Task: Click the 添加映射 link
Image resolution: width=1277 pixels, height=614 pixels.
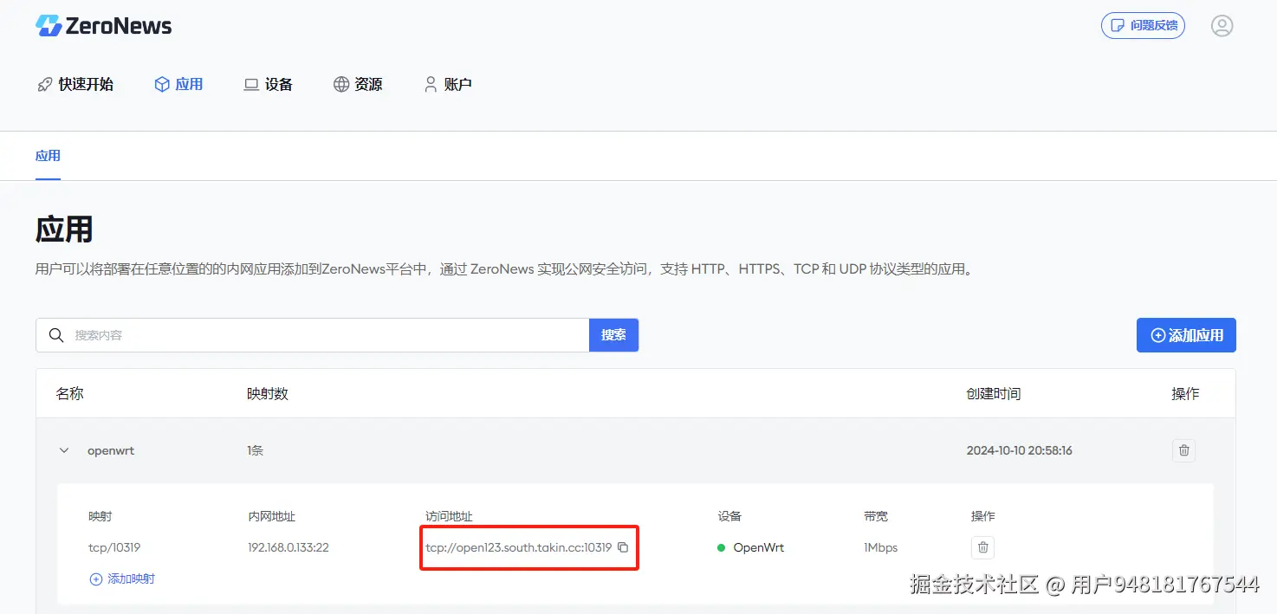Action: pyautogui.click(x=122, y=578)
